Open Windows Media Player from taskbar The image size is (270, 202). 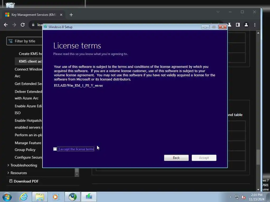tap(56, 197)
